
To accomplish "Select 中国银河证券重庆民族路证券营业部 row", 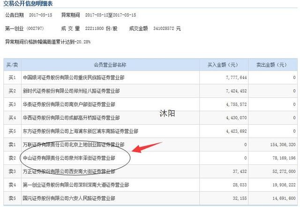I will [x=150, y=78].
